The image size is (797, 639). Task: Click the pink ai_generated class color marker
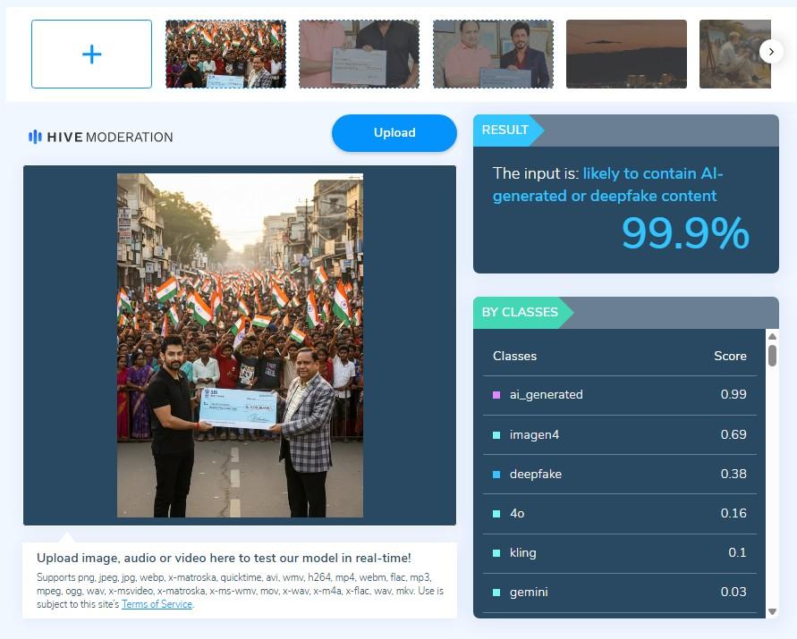496,395
